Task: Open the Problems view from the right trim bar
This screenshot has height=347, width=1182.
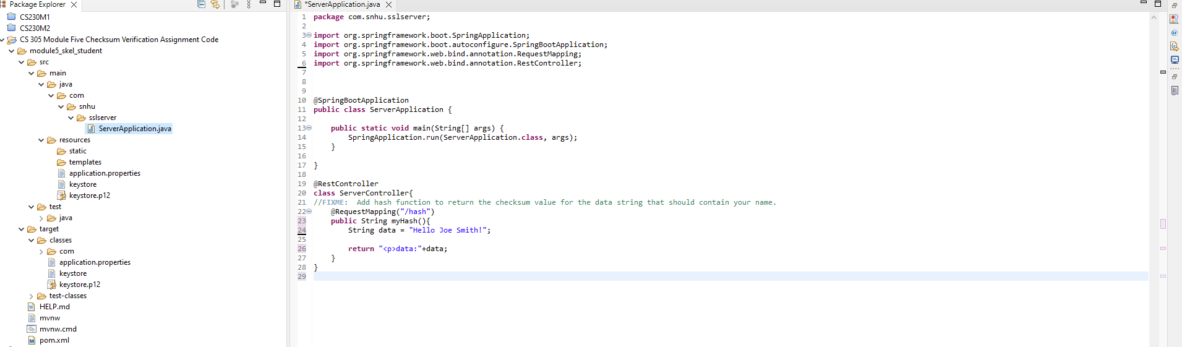Action: click(x=1174, y=19)
